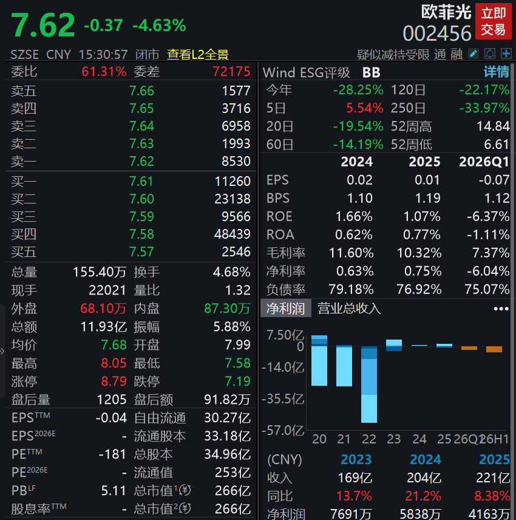Click 卖二 ask price 7.63

click(x=141, y=143)
